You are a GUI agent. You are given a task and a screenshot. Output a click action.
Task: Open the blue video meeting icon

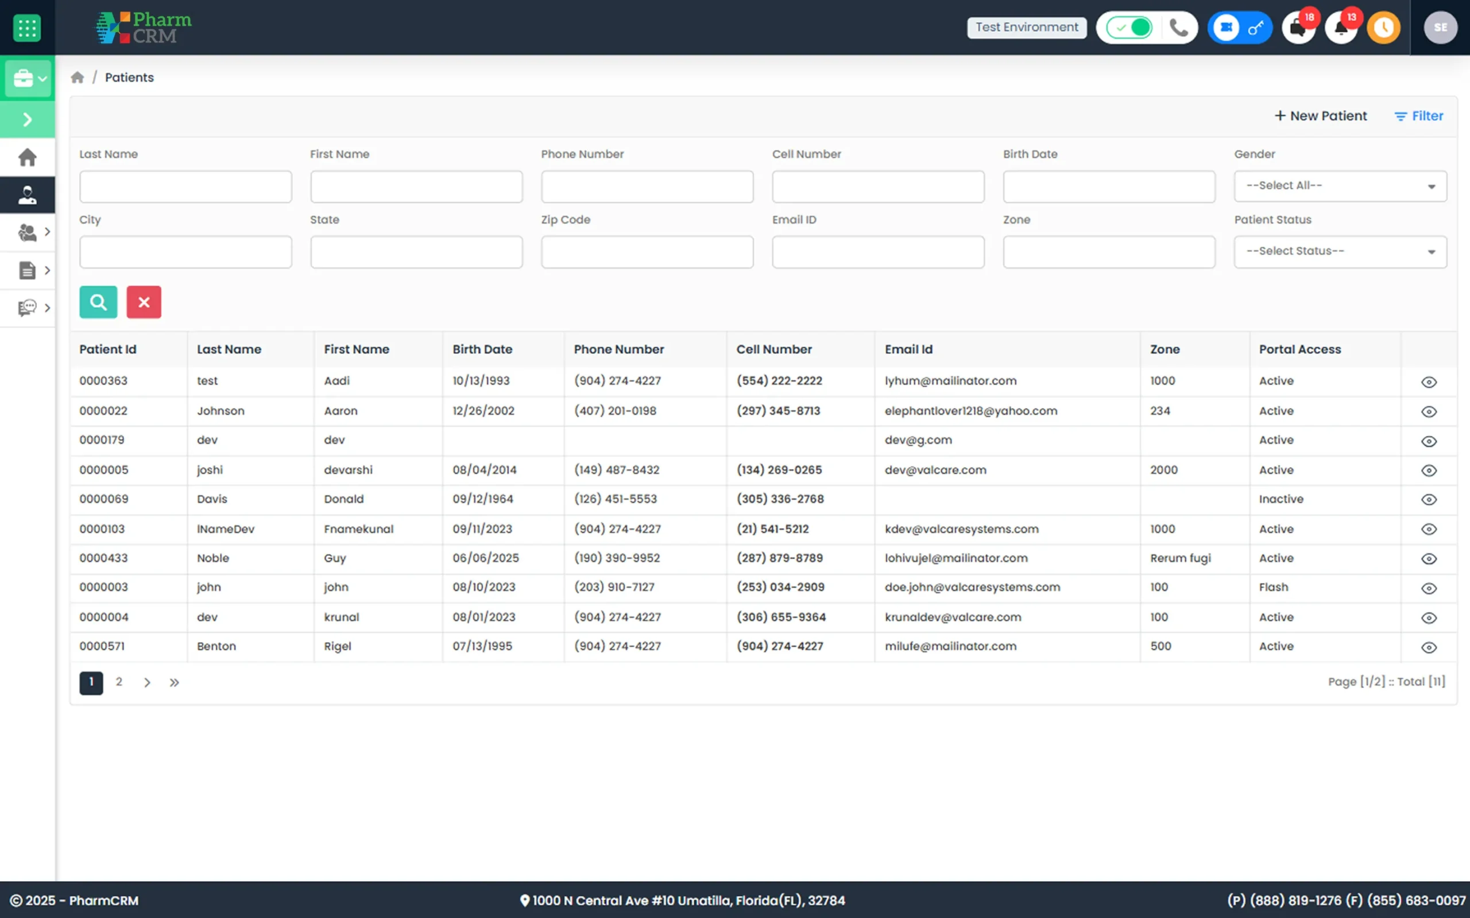(1226, 28)
